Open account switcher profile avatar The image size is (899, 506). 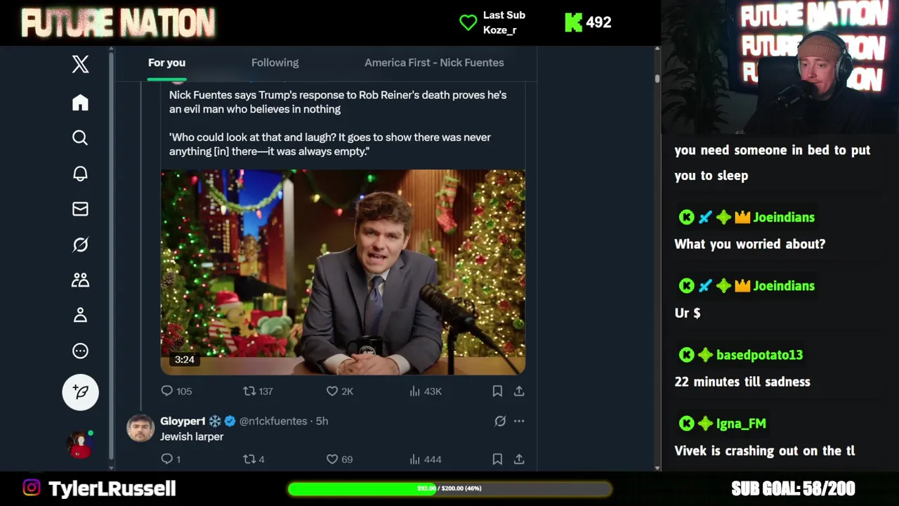click(x=80, y=444)
